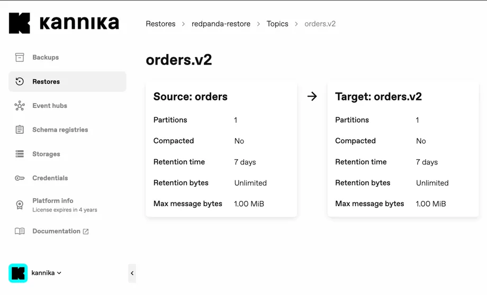This screenshot has width=487, height=295.
Task: Open the Backups menu item
Action: pyautogui.click(x=46, y=57)
